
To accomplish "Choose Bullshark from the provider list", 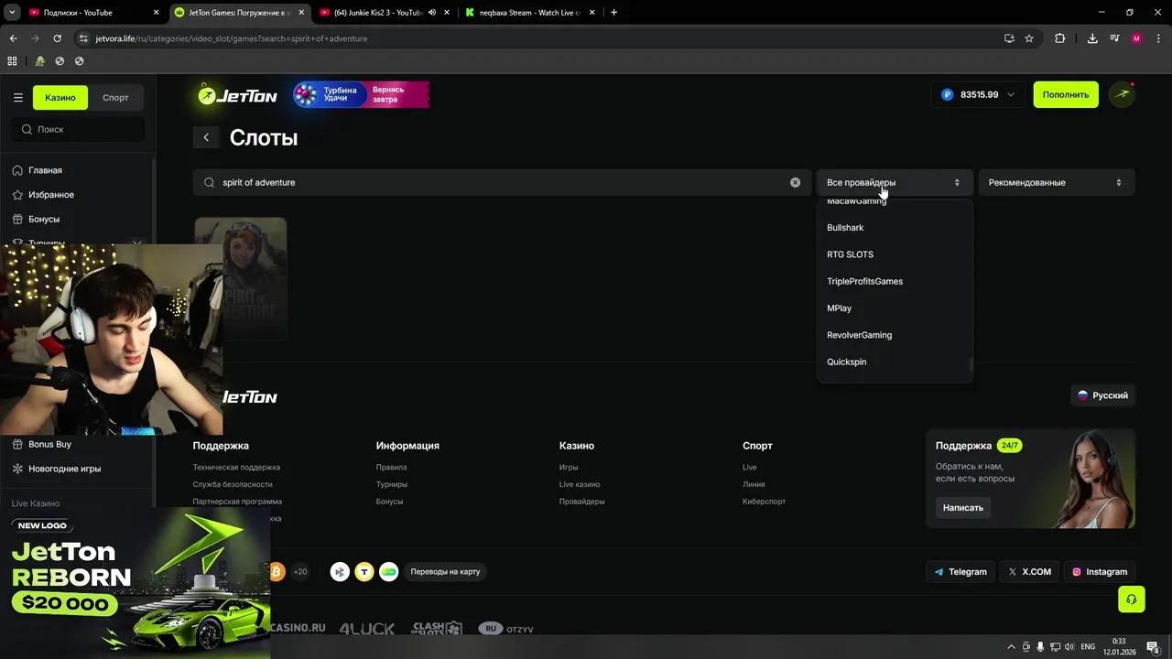I will (x=894, y=227).
